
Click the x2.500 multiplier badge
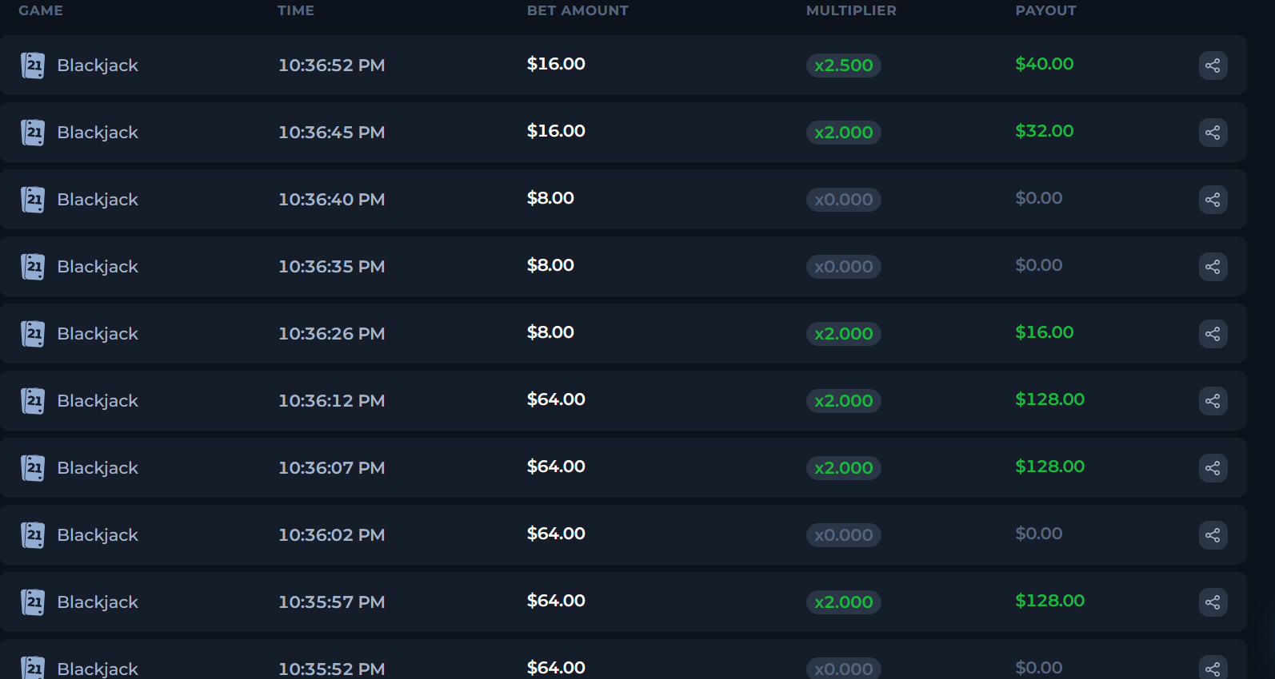coord(843,66)
